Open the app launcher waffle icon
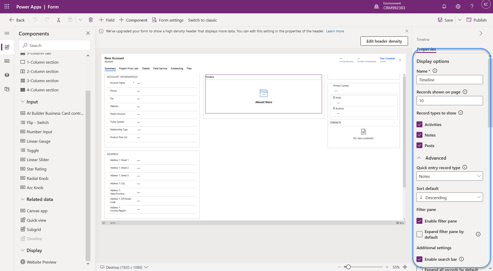 click(7, 7)
